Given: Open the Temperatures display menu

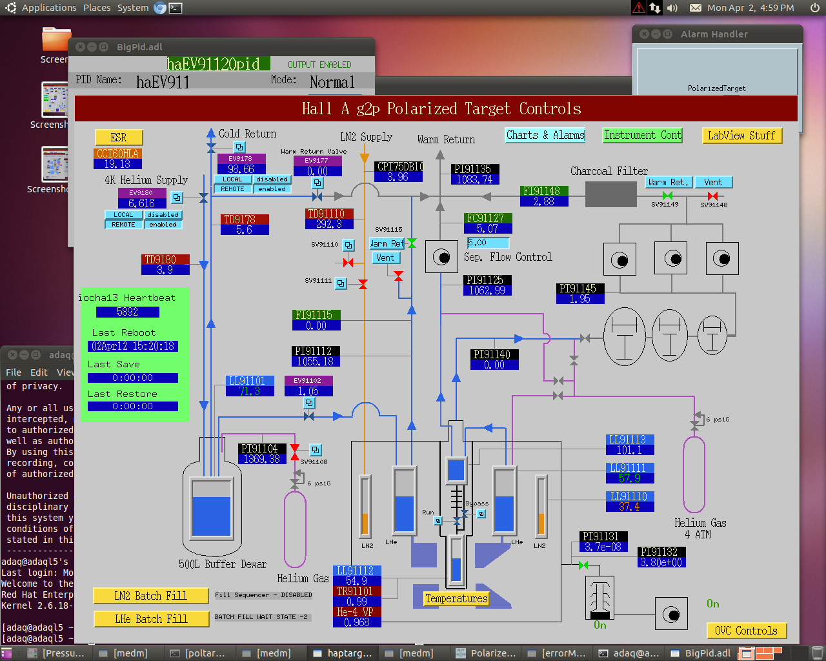Looking at the screenshot, I should 456,598.
